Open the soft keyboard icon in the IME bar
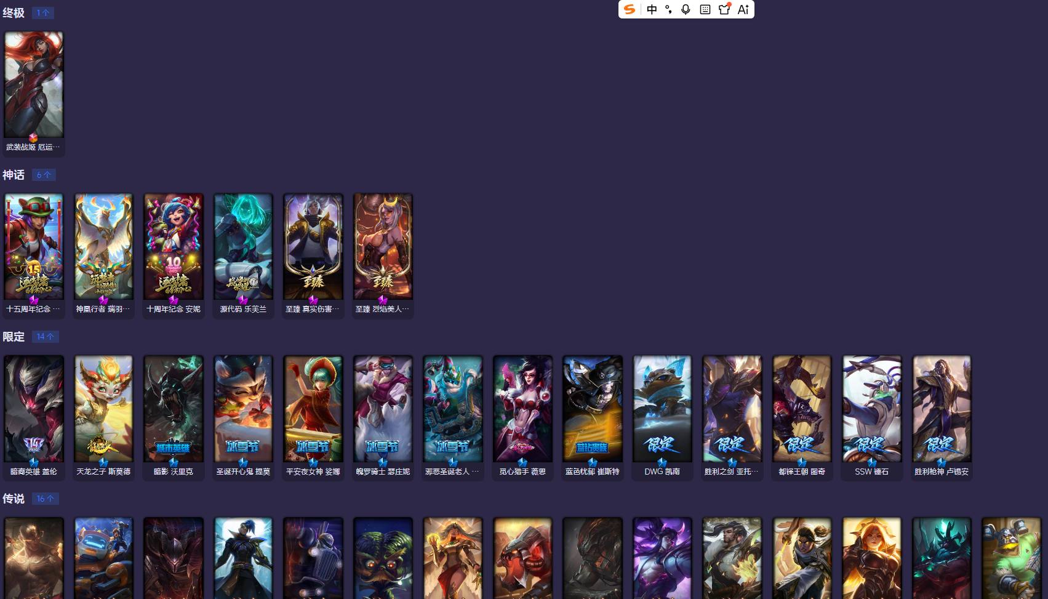This screenshot has height=599, width=1048. [x=705, y=9]
